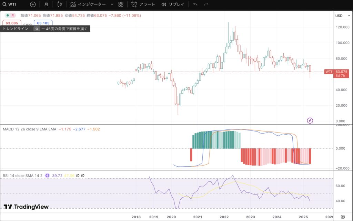The height and width of the screenshot is (221, 353).
Task: Click the high value 71.885
Action: coord(56,15)
